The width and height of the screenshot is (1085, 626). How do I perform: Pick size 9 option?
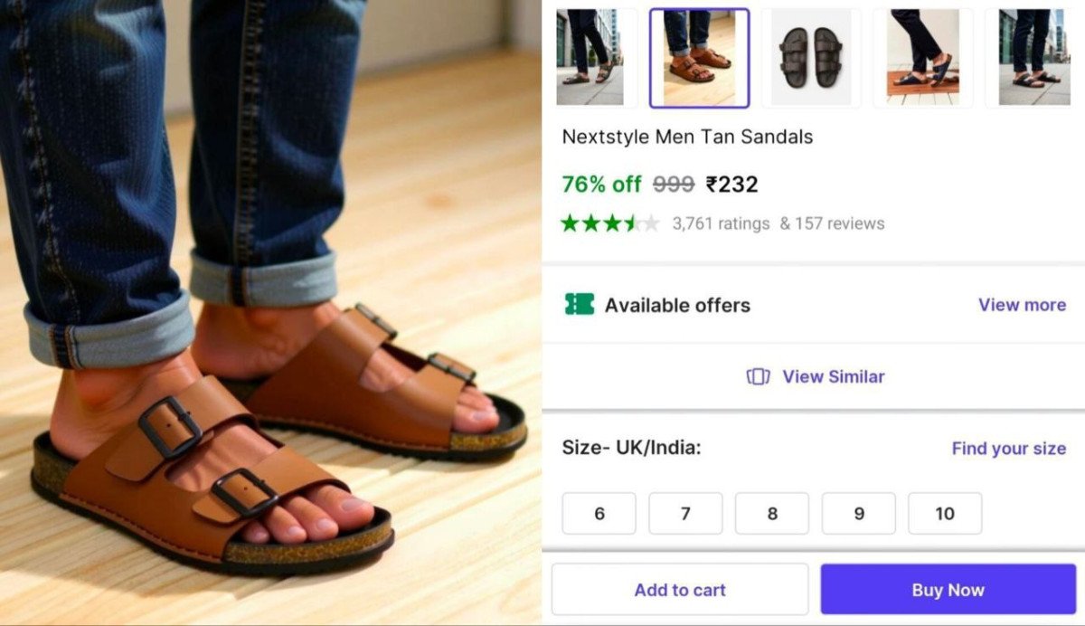coord(858,514)
